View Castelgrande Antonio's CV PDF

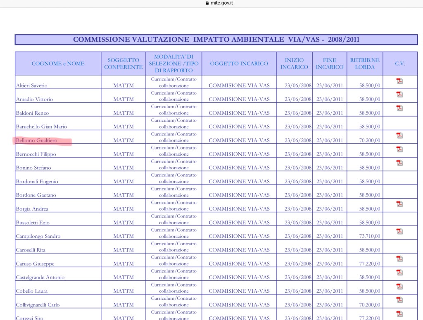pyautogui.click(x=399, y=272)
